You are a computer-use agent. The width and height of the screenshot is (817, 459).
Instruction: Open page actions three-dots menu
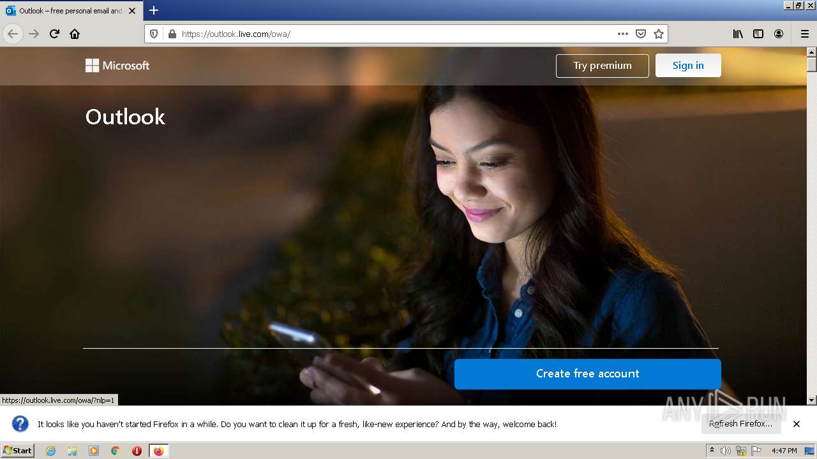[x=623, y=34]
